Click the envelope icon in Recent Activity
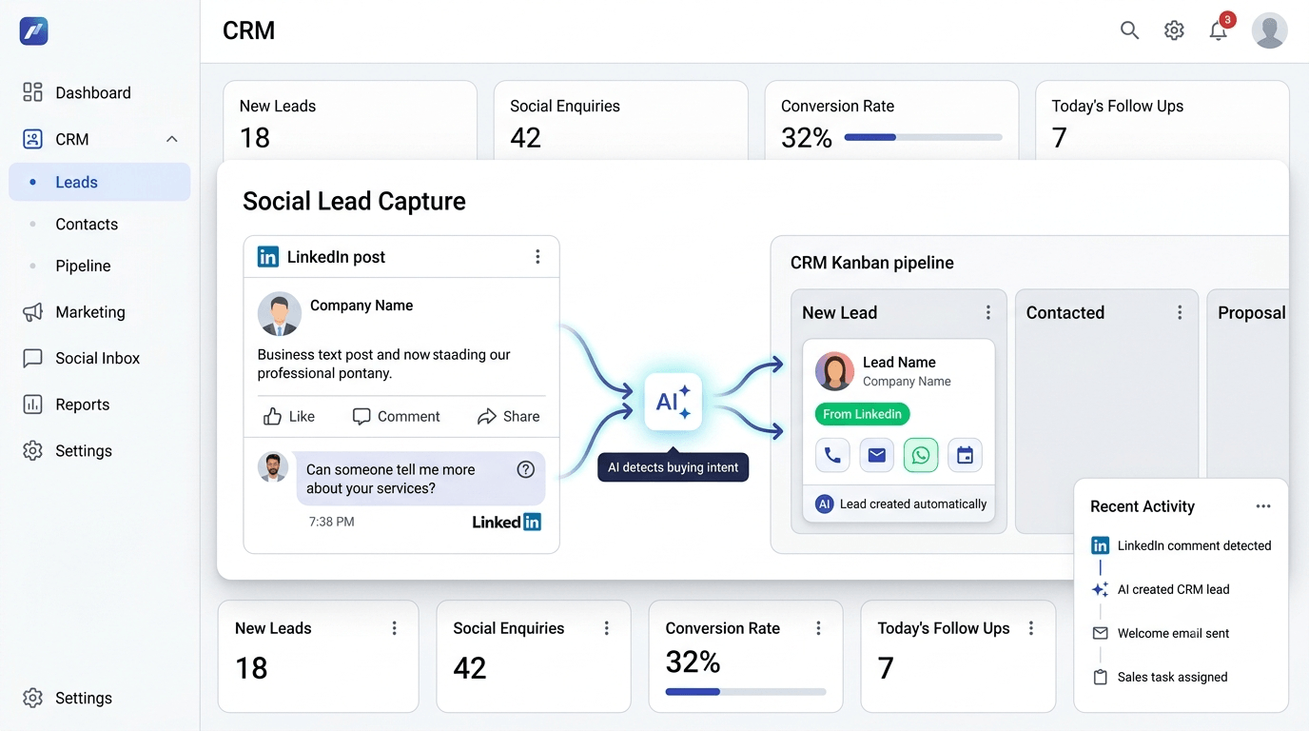Viewport: 1309px width, 731px height. (1100, 633)
